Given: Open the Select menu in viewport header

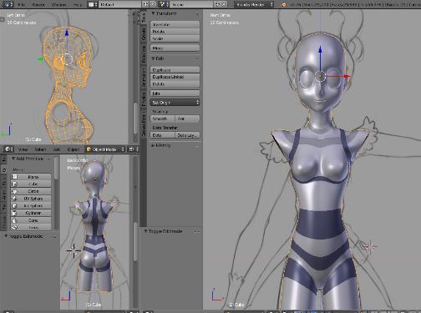Looking at the screenshot, I should pyautogui.click(x=41, y=149).
